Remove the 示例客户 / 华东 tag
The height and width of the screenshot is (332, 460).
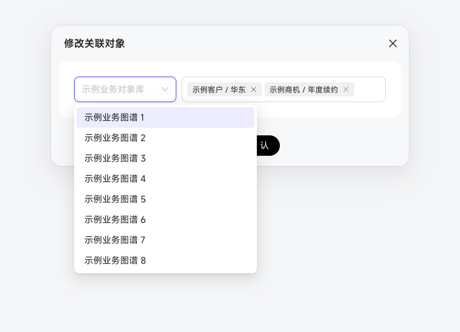pos(254,89)
